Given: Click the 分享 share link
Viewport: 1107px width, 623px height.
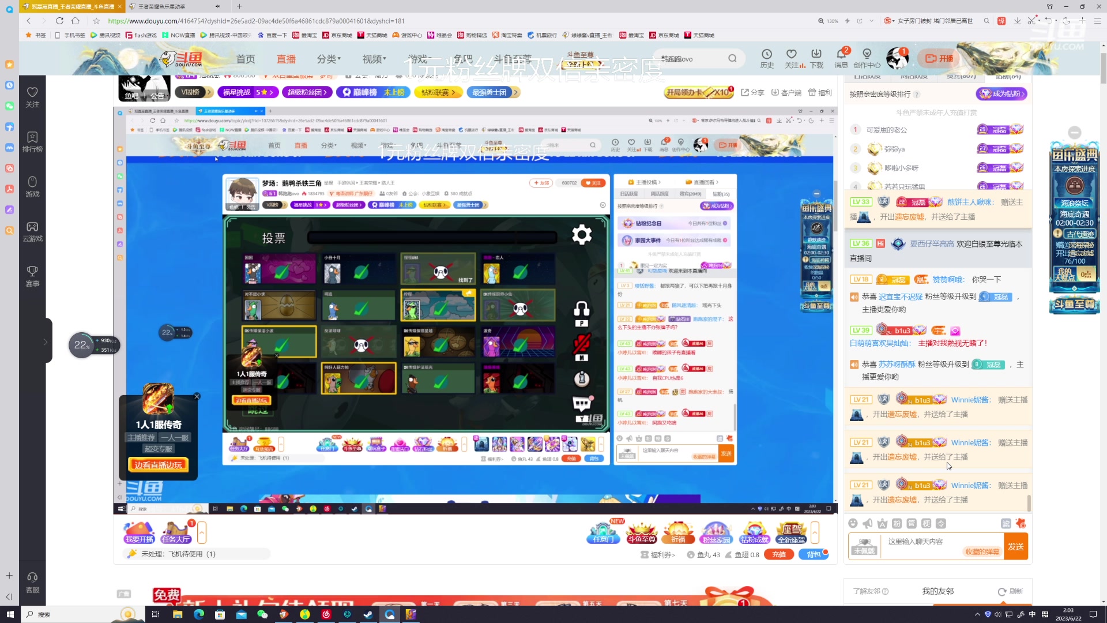Looking at the screenshot, I should click(752, 92).
